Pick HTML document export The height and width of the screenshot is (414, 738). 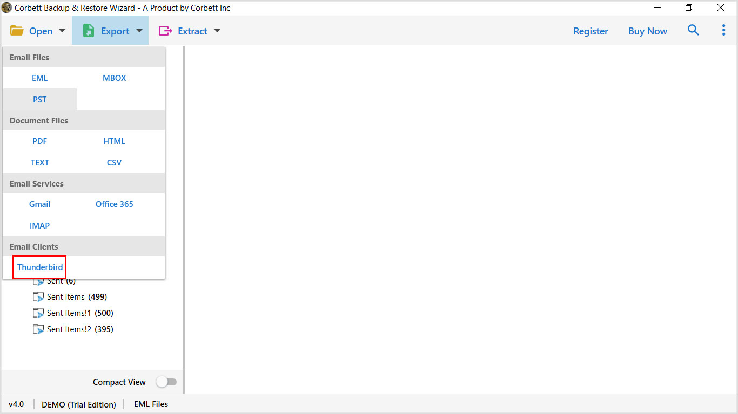tap(115, 141)
